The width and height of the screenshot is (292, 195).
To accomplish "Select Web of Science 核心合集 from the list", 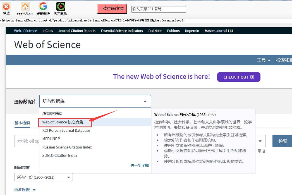I will pos(65,122).
